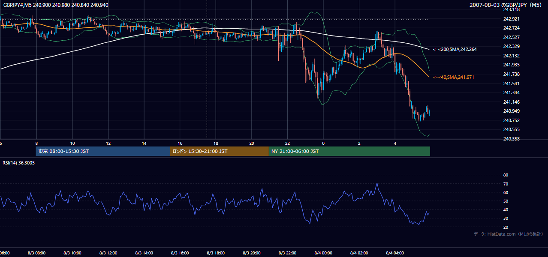548x257 pixels.
Task: Click the 8/3 16:00 bottom time label
Action: click(x=180, y=253)
